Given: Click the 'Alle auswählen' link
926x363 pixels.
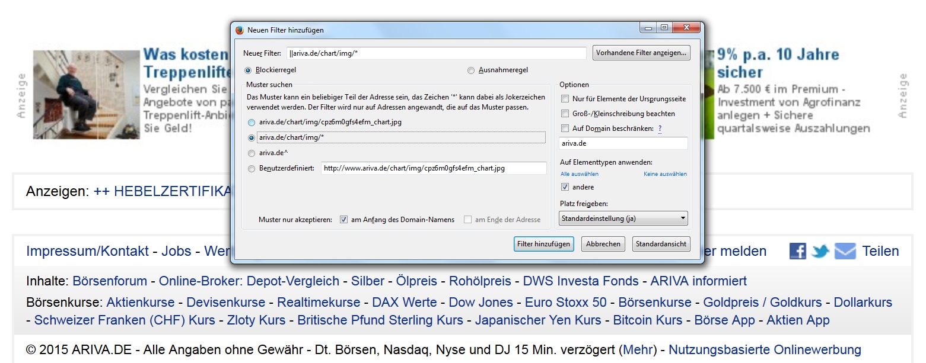Looking at the screenshot, I should [x=580, y=174].
